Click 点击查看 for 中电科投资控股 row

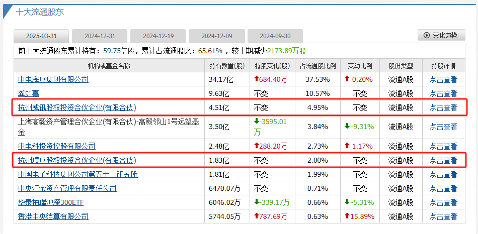click(444, 146)
